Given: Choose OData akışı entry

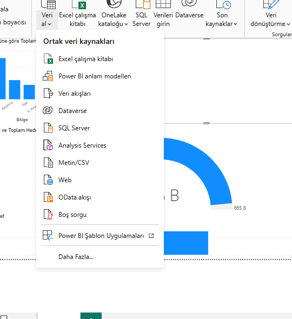Looking at the screenshot, I should 100,197.
